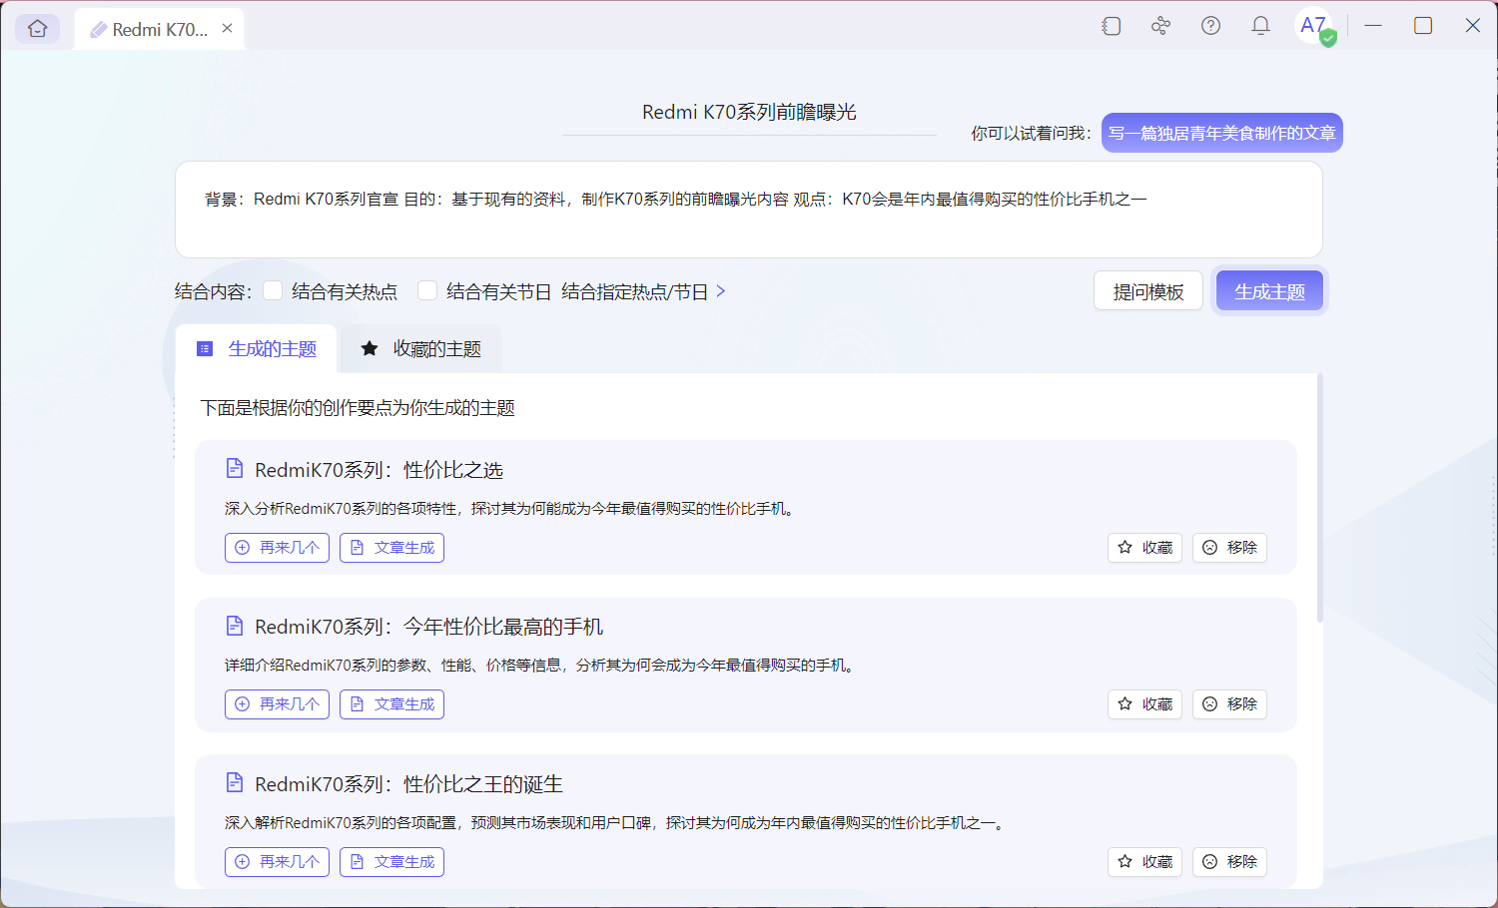
Task: Click the document icon beside RedmiK70系列: 性价比之选
Action: [235, 467]
